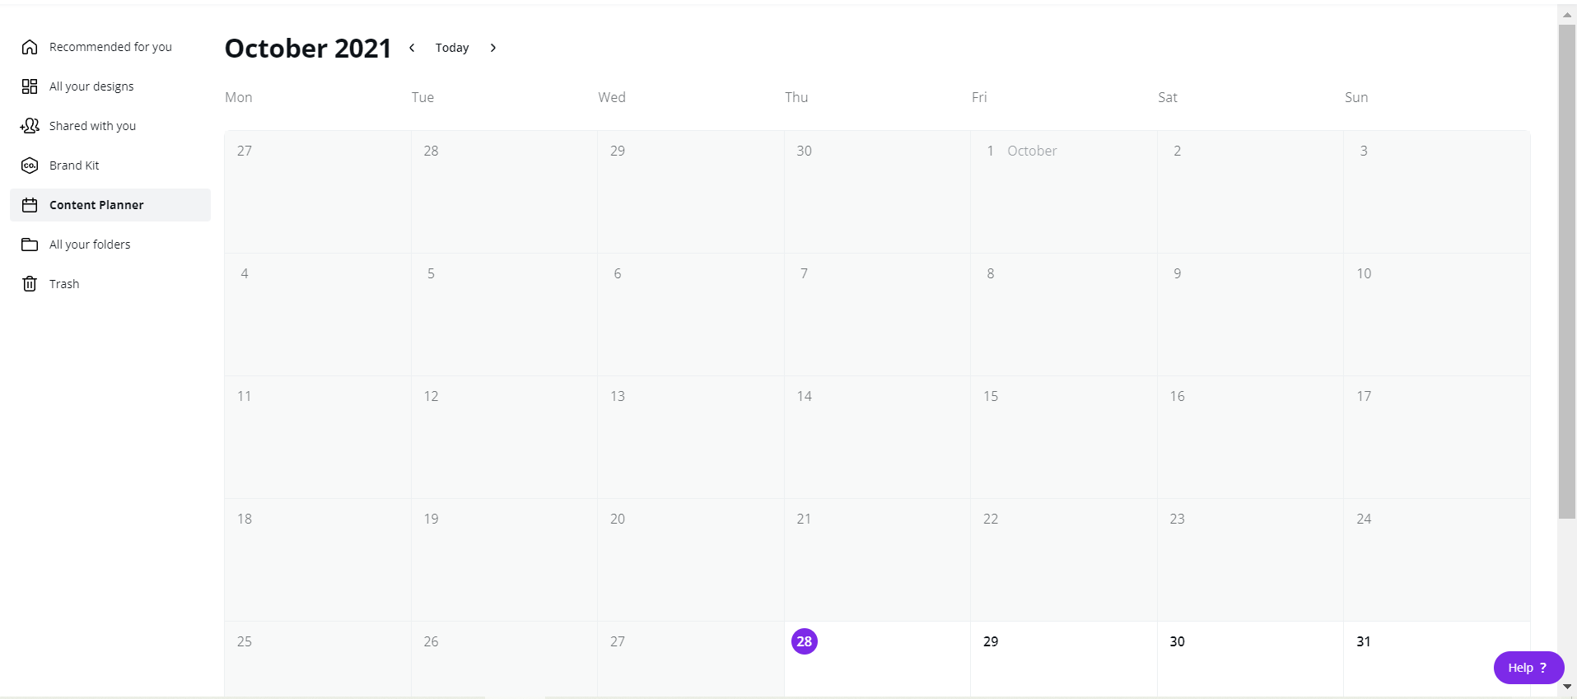Click the October 15 day cell
Screen dimensions: 1577x699
(1064, 437)
